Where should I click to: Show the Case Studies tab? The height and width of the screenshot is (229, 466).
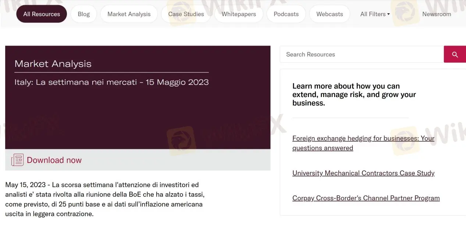click(186, 14)
